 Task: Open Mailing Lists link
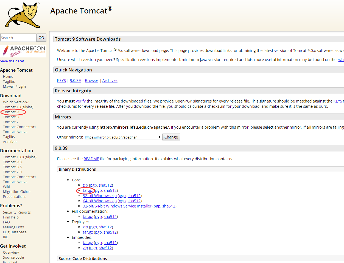click(13, 227)
